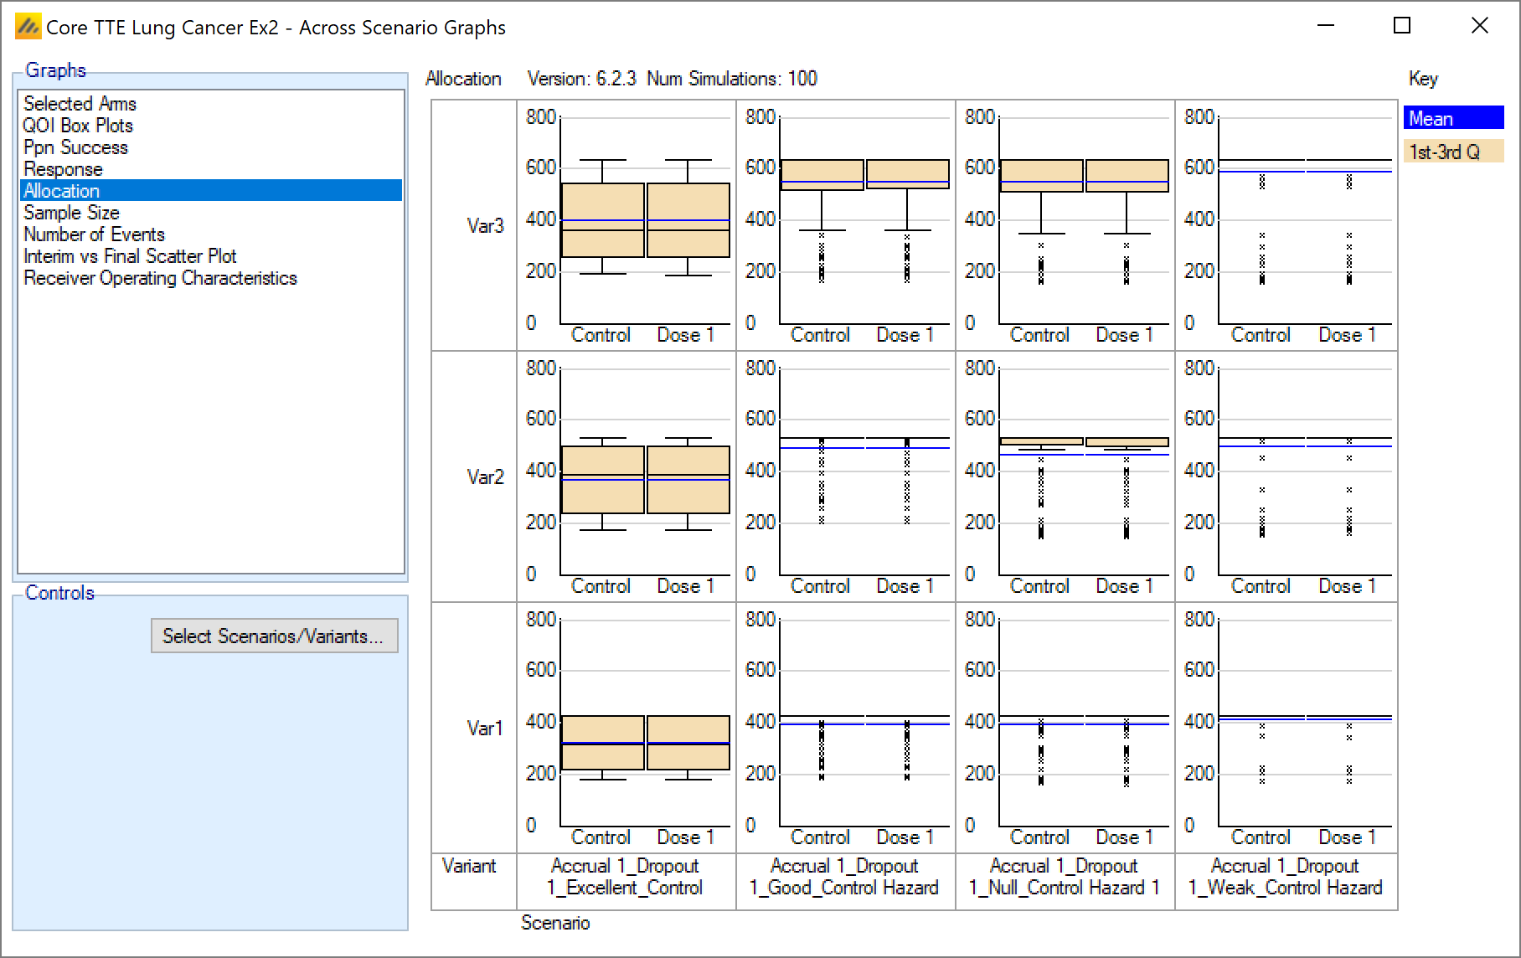
Task: Click Var2 Null Control Hazard plot
Action: click(x=1084, y=473)
